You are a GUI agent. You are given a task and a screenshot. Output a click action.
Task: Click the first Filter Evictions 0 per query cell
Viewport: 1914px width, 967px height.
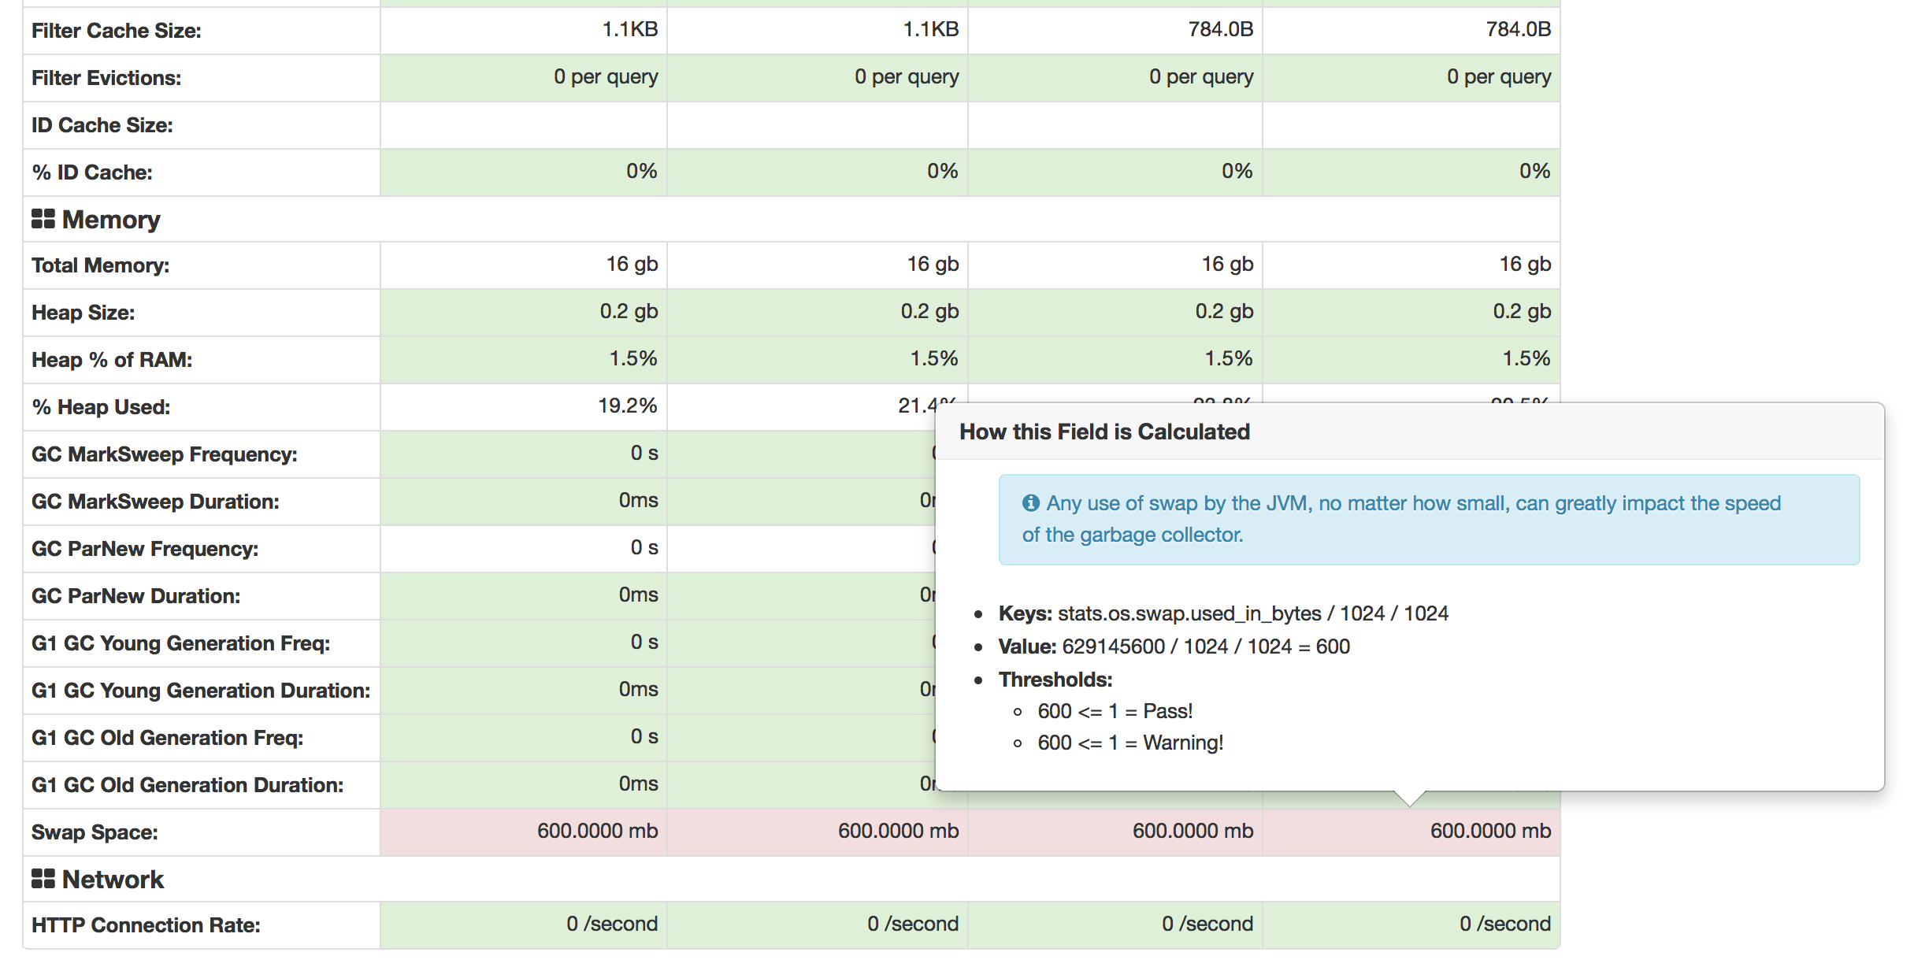[x=605, y=77]
